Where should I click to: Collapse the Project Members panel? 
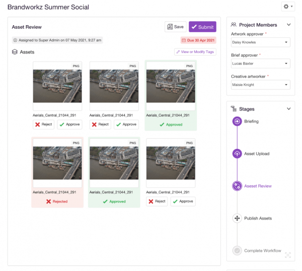point(288,25)
